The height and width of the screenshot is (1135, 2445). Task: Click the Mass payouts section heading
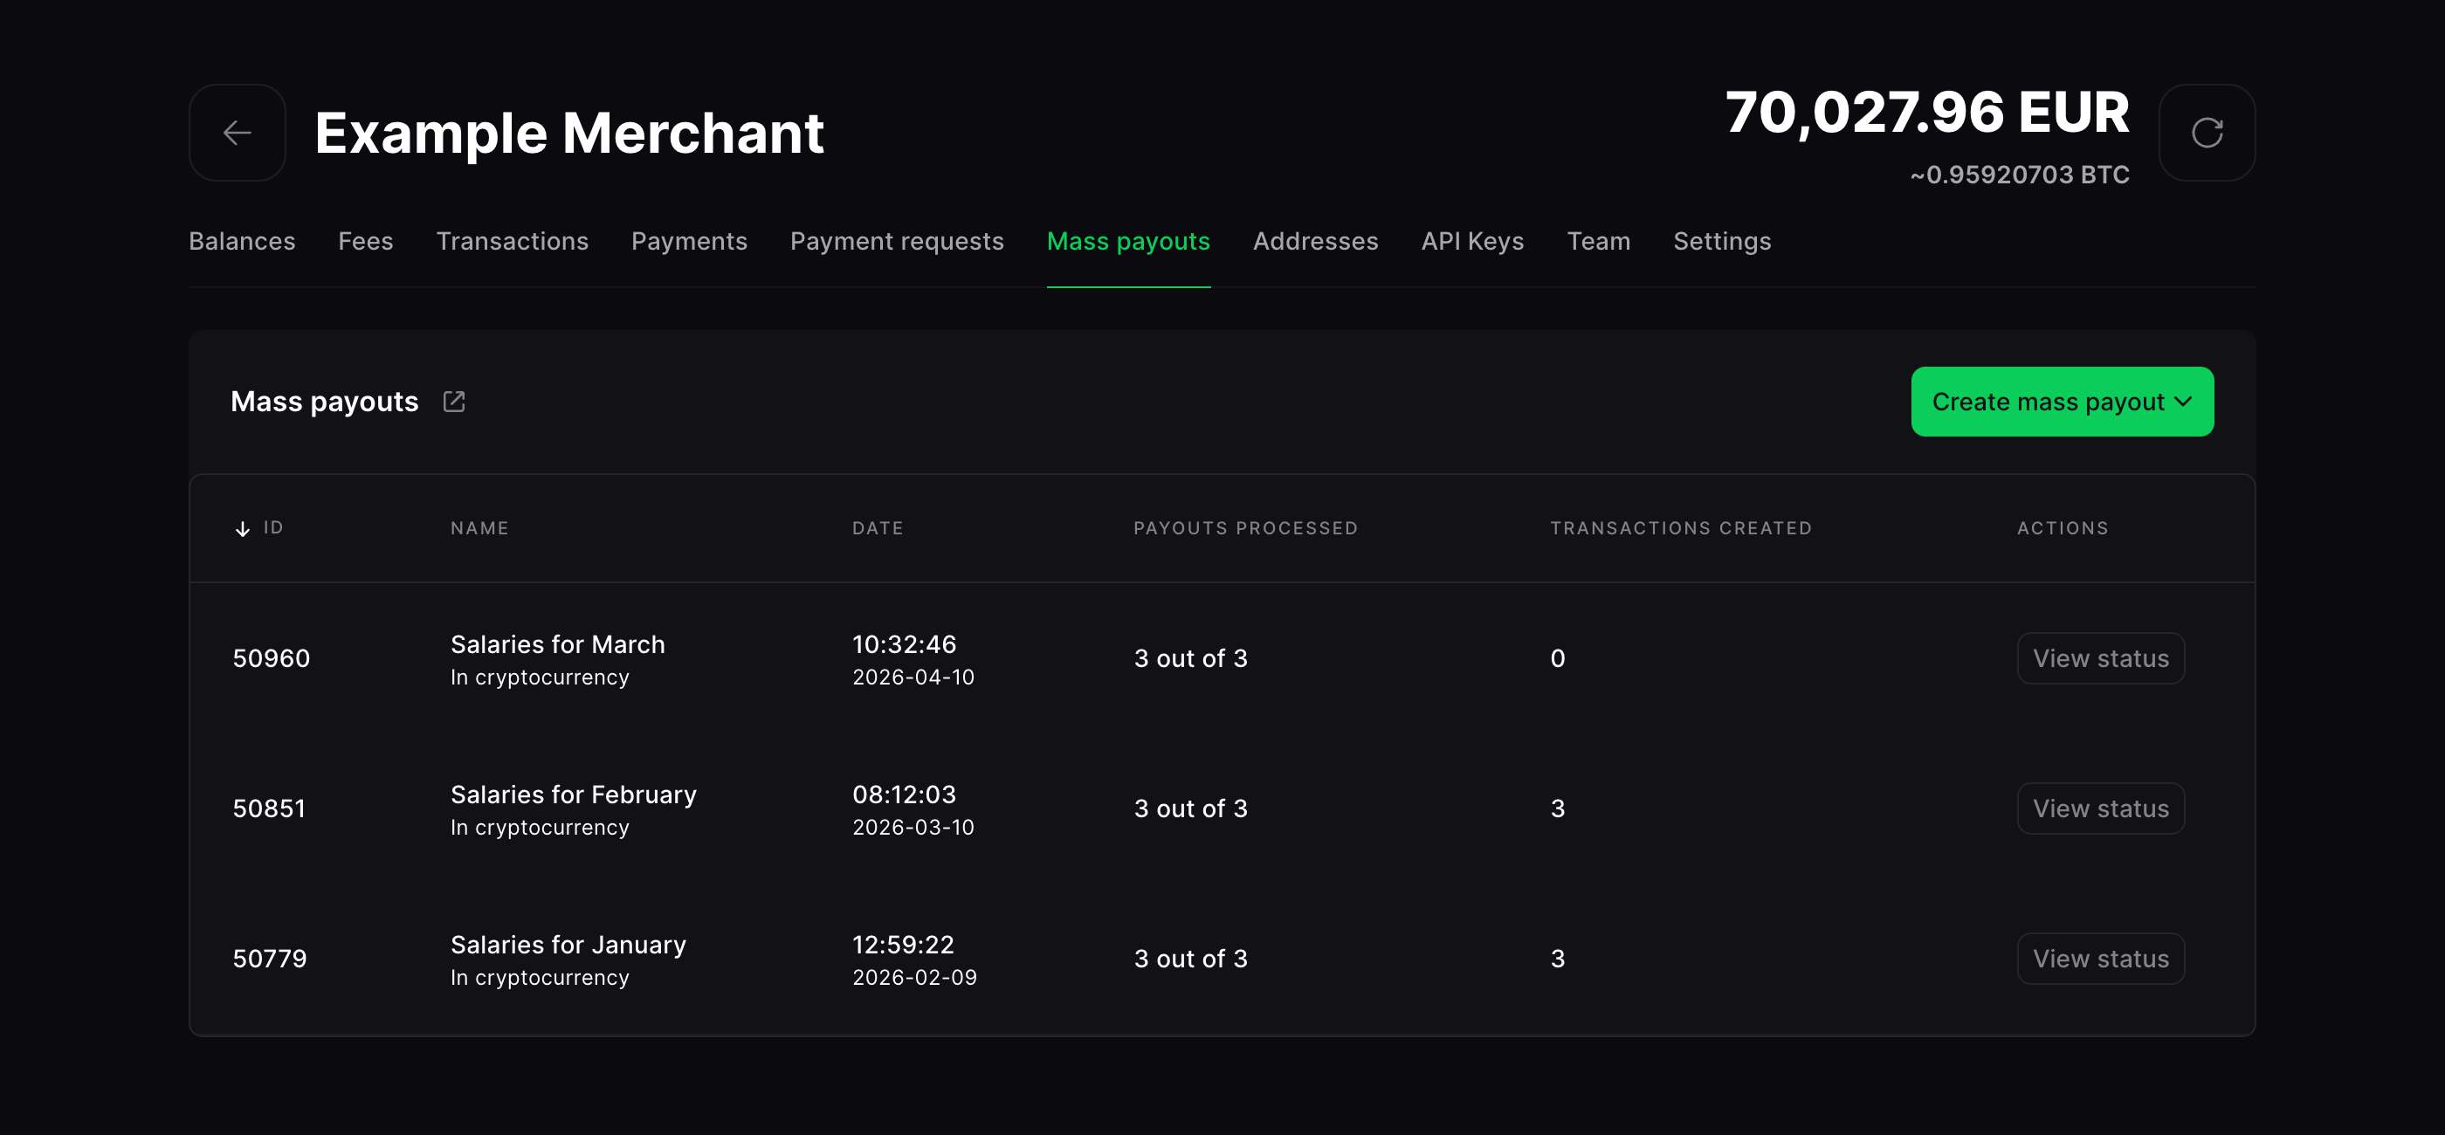pos(325,402)
